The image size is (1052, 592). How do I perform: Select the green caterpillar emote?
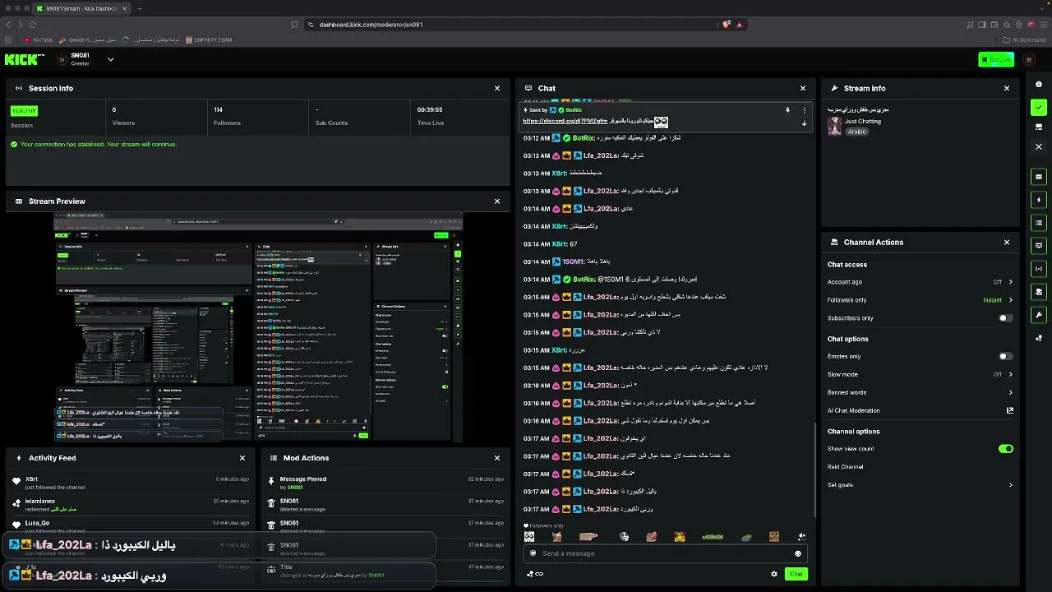coord(713,537)
